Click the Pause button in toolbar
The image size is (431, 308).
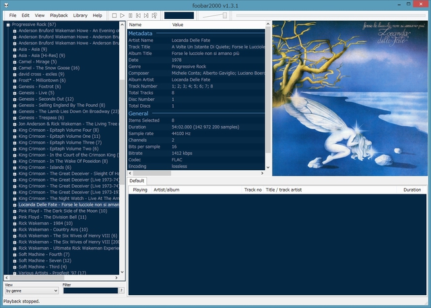[131, 15]
